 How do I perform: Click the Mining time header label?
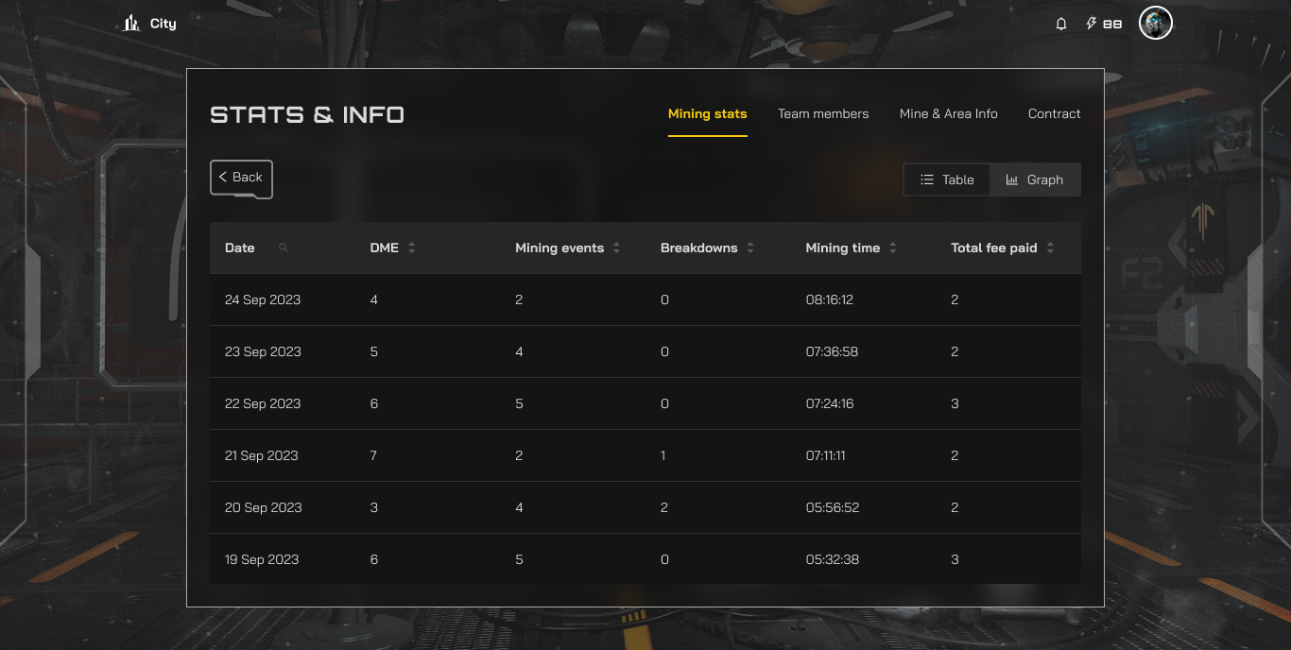[843, 248]
